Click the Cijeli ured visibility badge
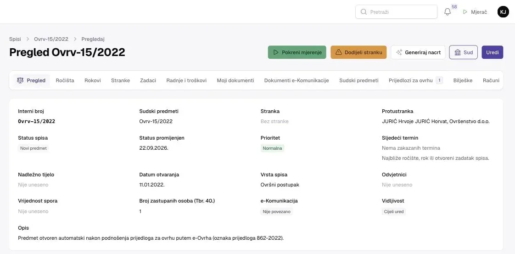Image resolution: width=515 pixels, height=254 pixels. click(394, 212)
